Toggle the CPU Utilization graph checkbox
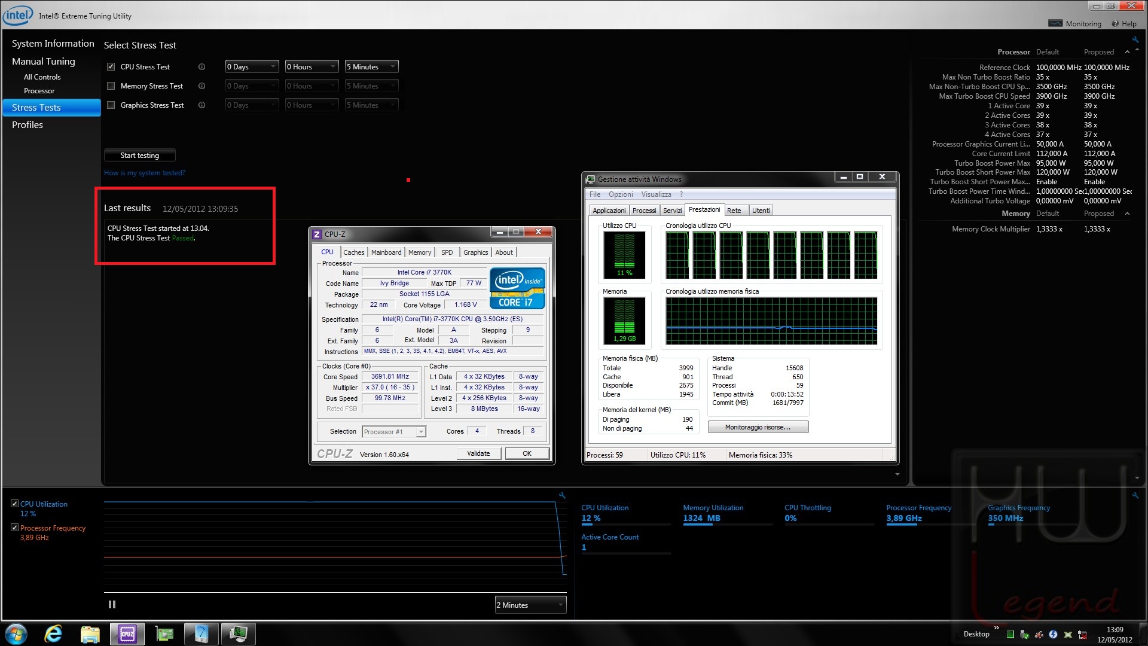The width and height of the screenshot is (1148, 646). point(14,504)
